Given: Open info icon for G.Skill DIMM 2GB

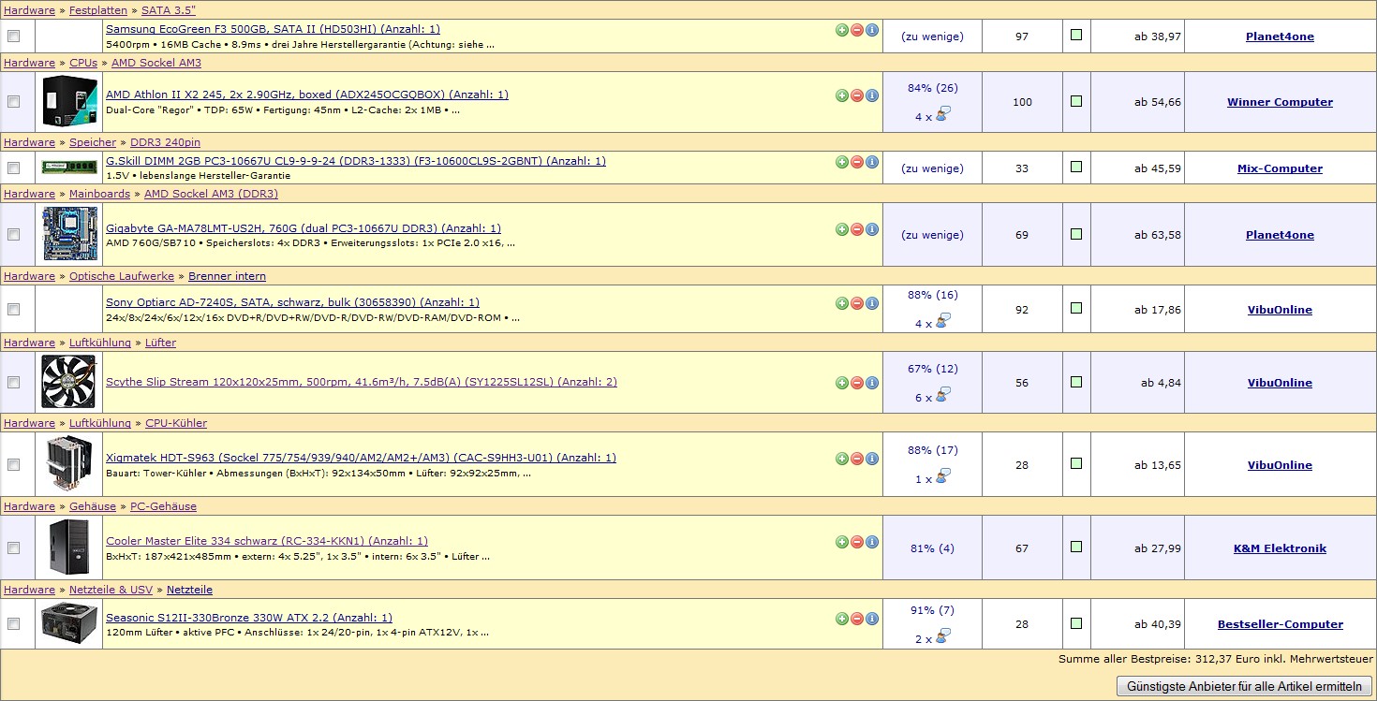Looking at the screenshot, I should [872, 162].
